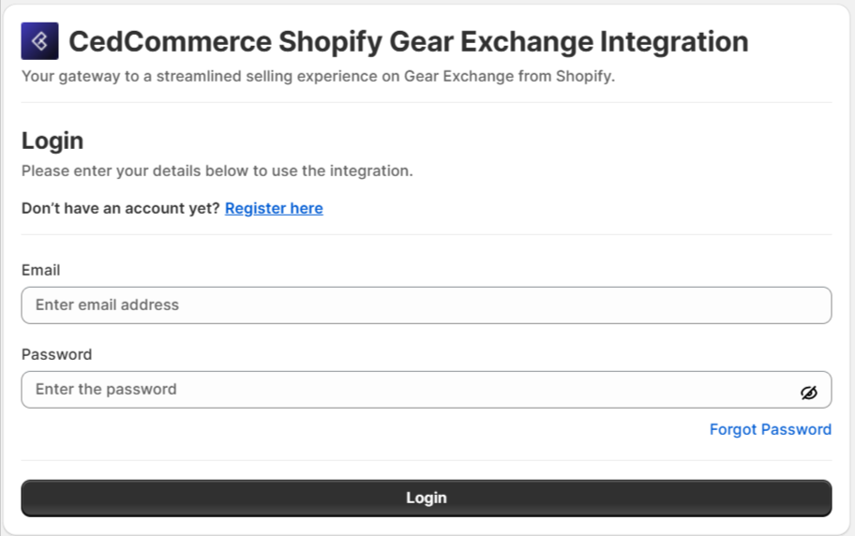The image size is (855, 536).
Task: Submit with the black Login button
Action: (427, 498)
